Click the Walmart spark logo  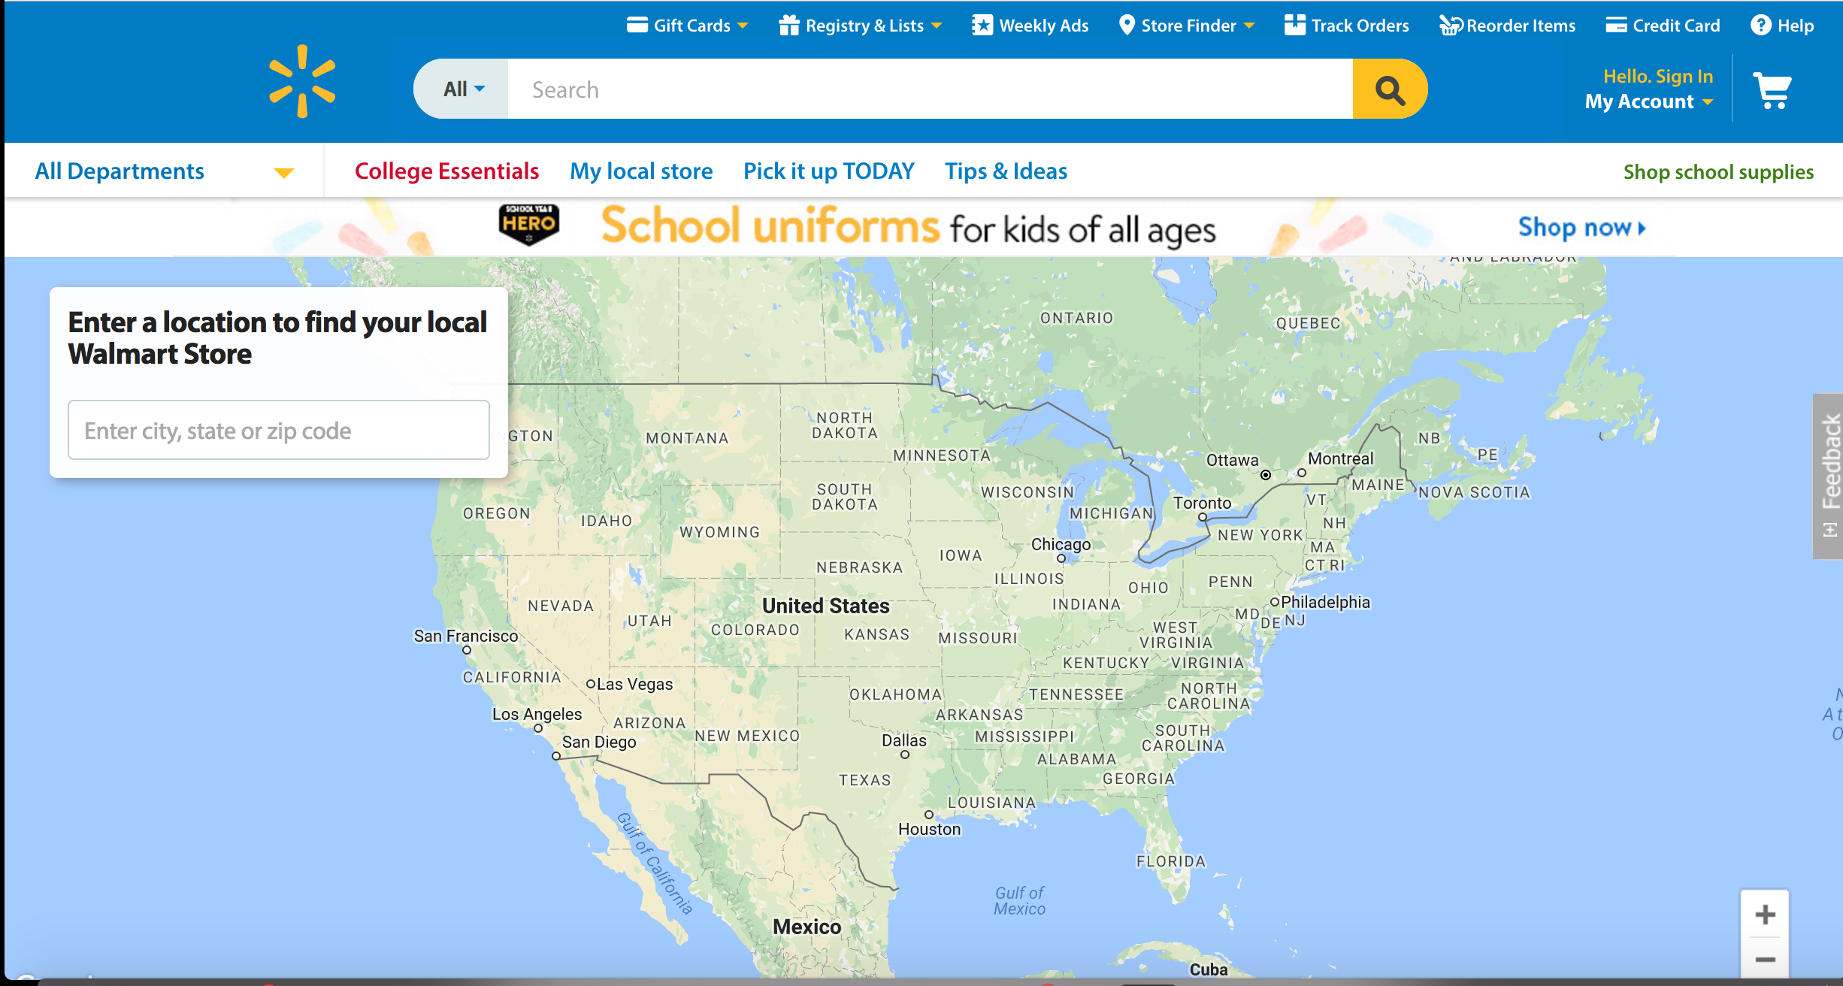(302, 81)
